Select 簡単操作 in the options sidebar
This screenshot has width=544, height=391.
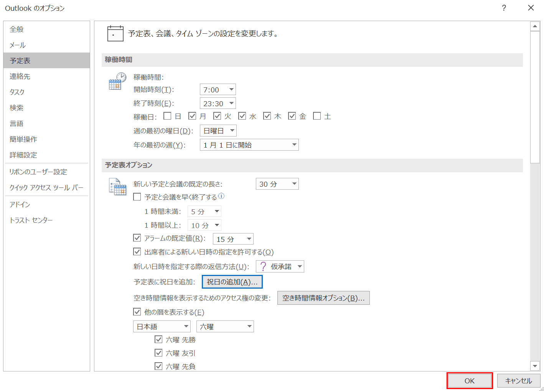[x=47, y=139]
